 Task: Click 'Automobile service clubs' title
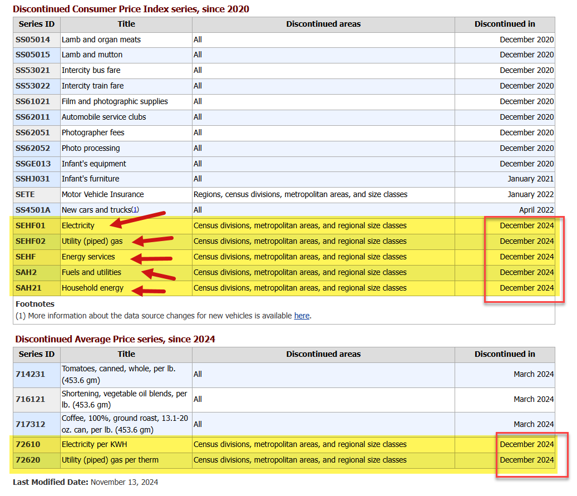(x=104, y=117)
